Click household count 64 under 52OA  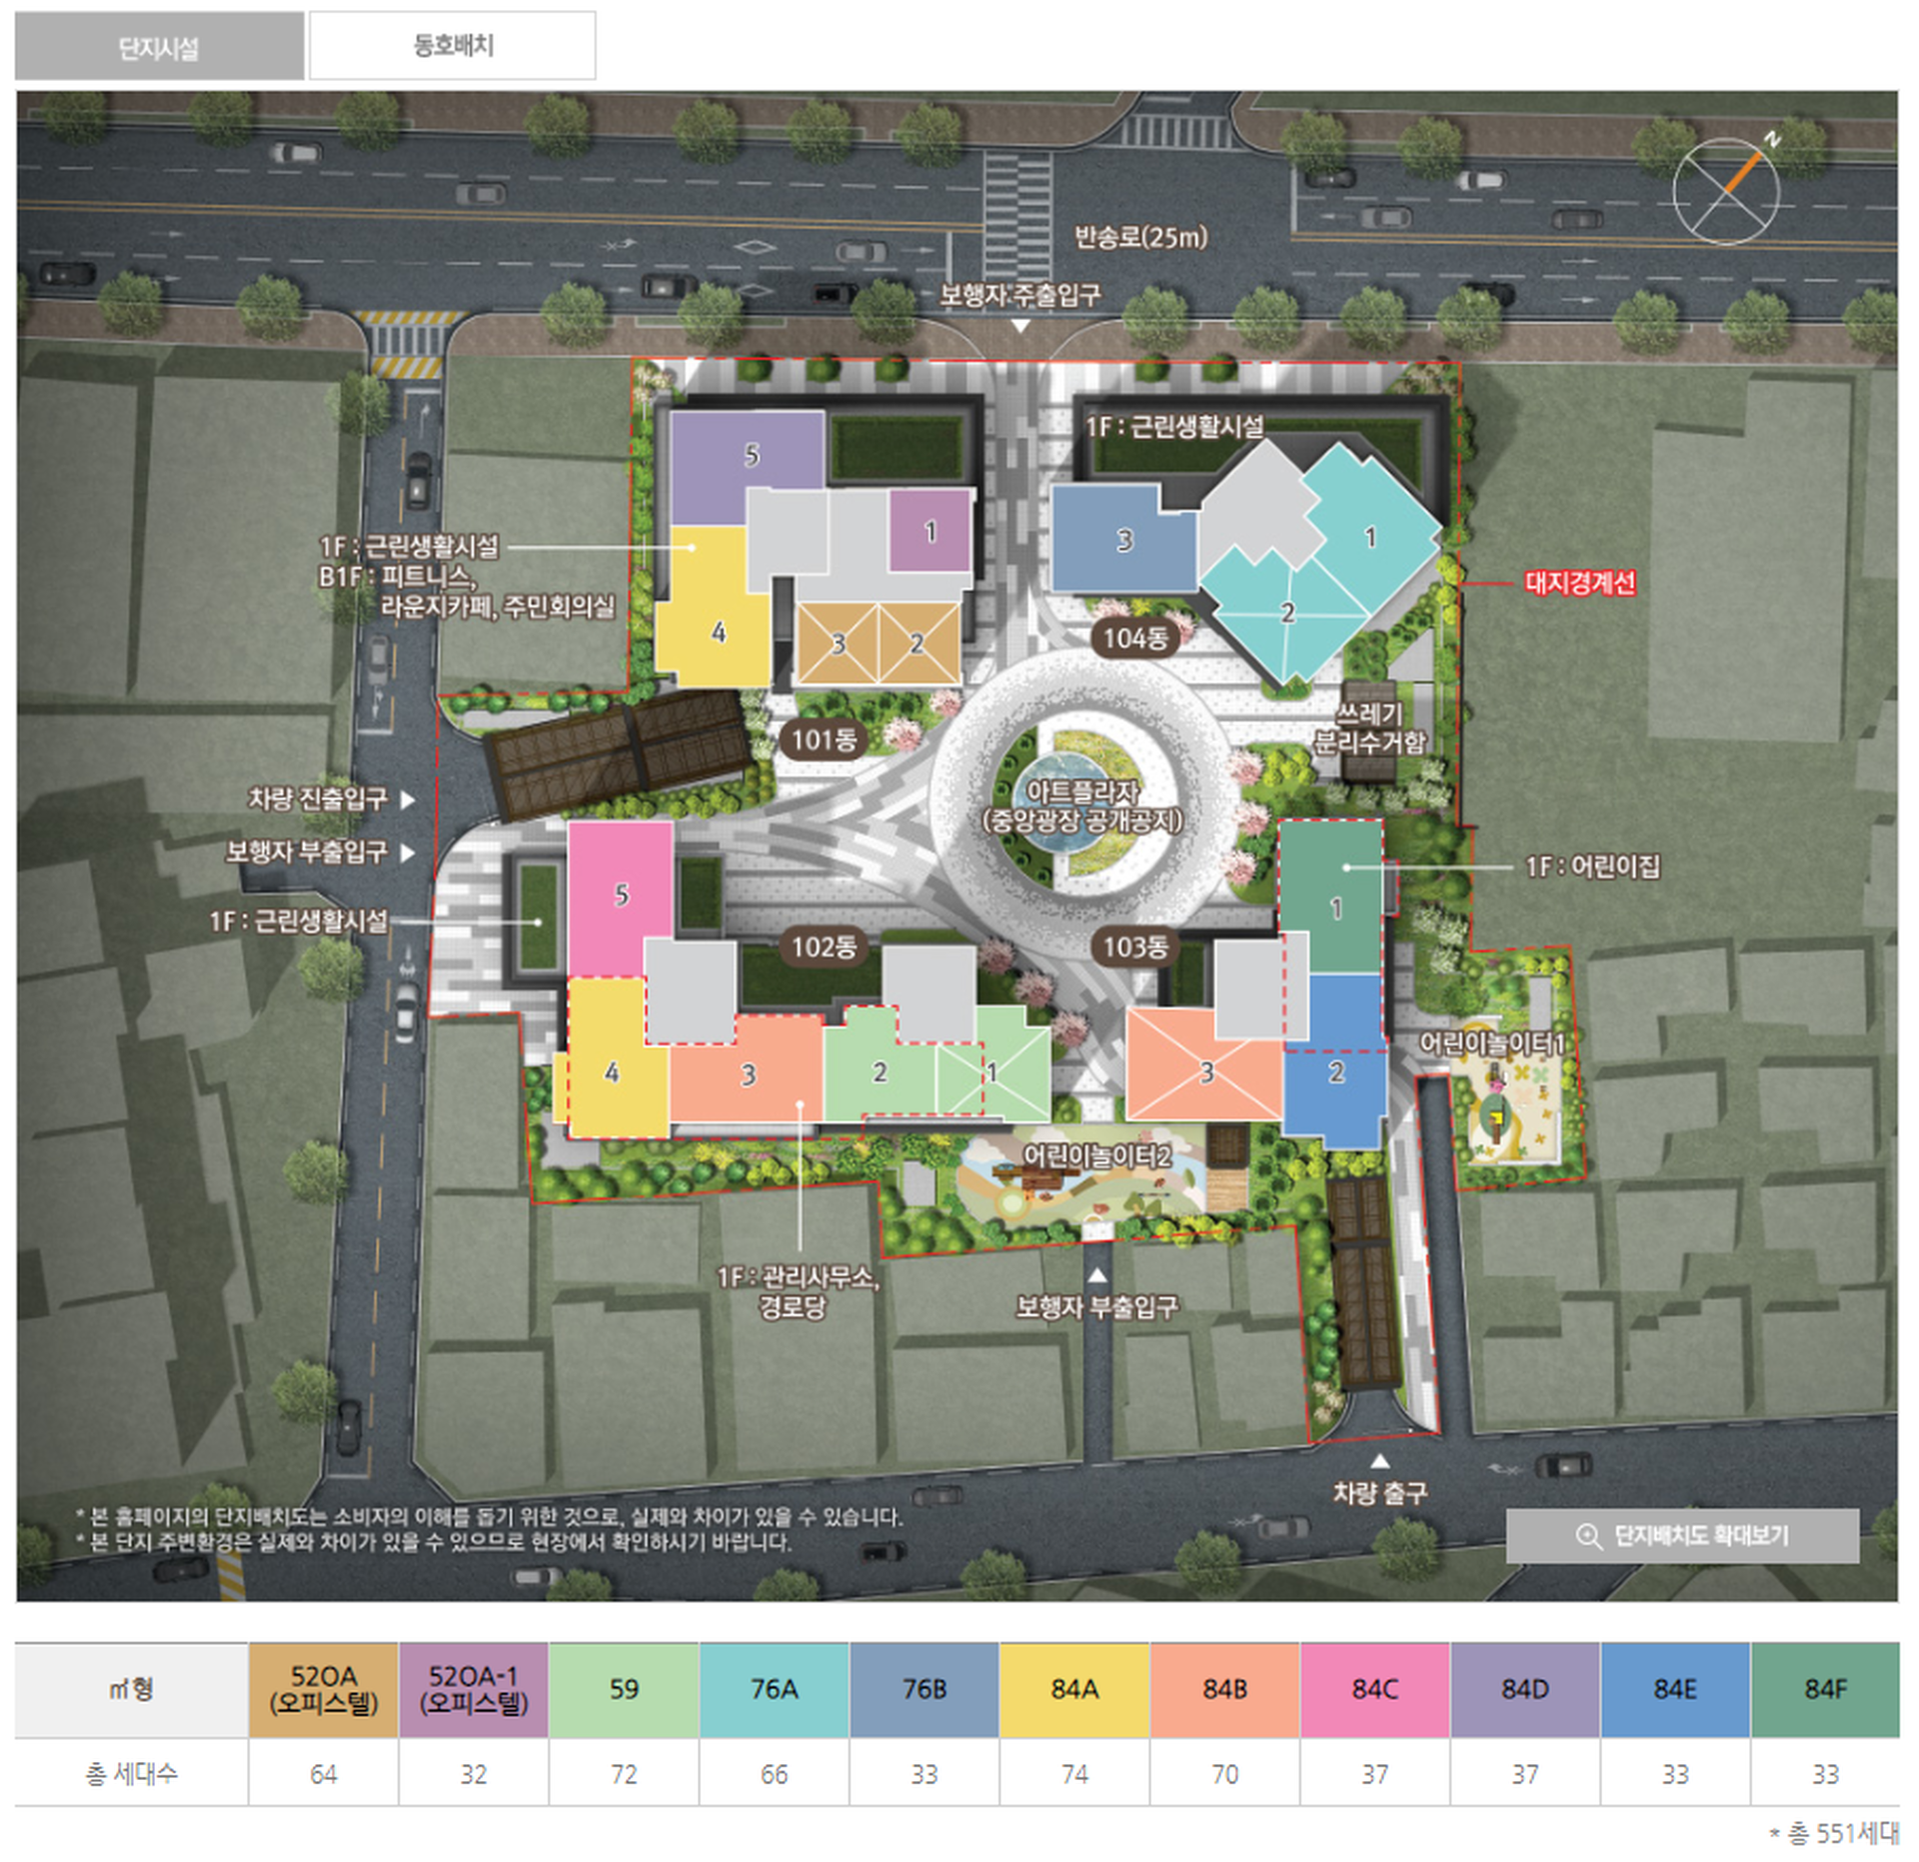tap(324, 1774)
